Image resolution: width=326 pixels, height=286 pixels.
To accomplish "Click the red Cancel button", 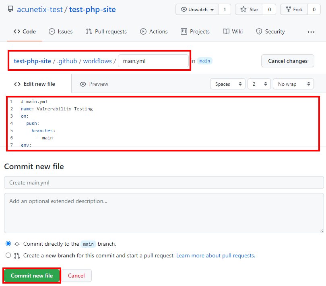I will tap(76, 276).
